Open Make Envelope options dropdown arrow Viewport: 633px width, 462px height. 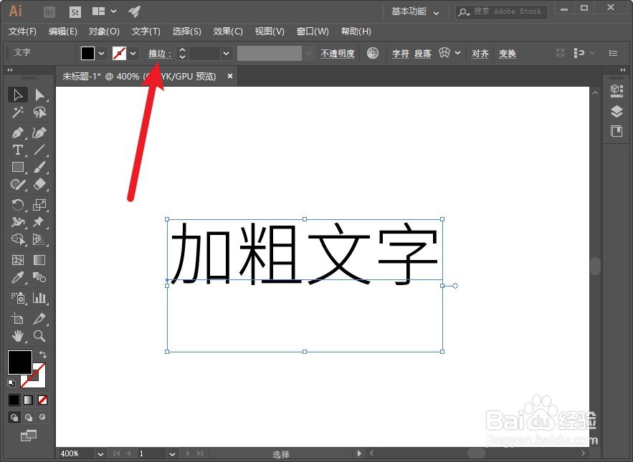458,53
